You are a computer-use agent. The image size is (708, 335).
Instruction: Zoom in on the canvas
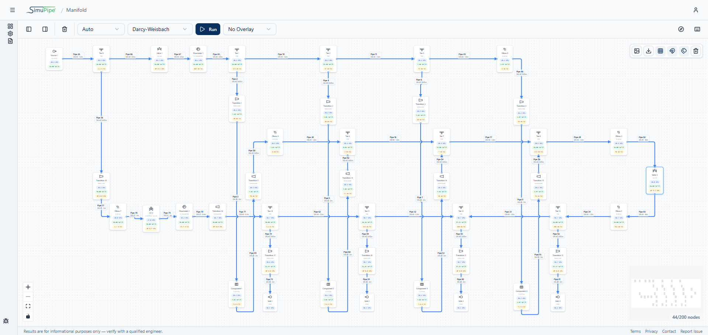click(28, 287)
